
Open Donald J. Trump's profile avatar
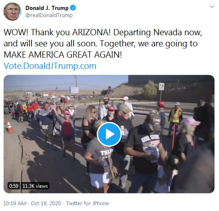[12, 12]
